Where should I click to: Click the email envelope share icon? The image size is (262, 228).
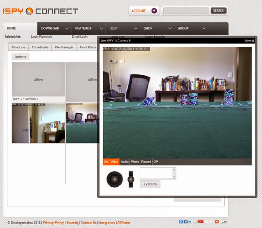(195, 221)
